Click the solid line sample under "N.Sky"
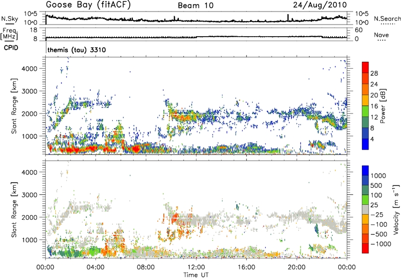Viewport: 401px width, 278px height. [10, 24]
